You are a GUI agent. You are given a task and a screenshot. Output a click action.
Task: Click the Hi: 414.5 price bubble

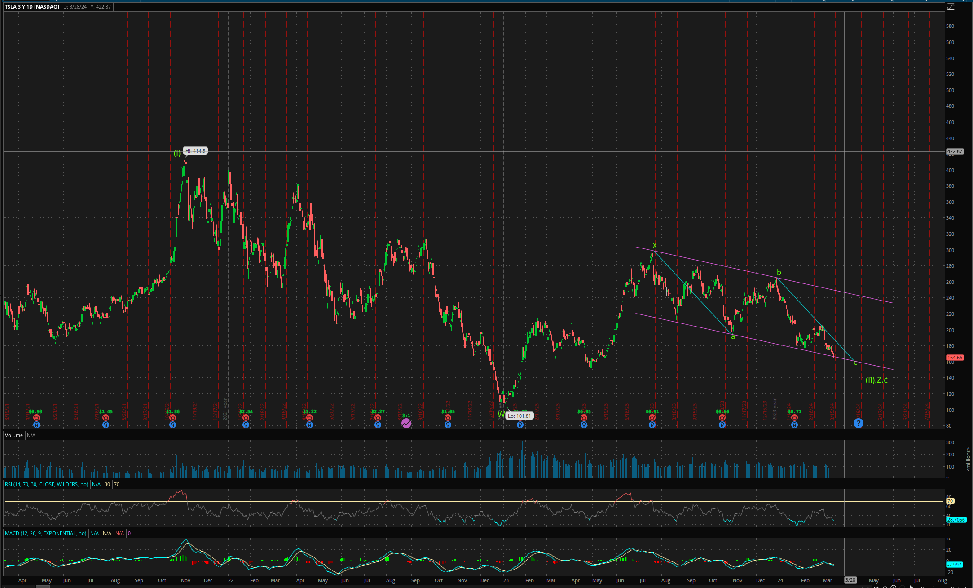tap(195, 151)
